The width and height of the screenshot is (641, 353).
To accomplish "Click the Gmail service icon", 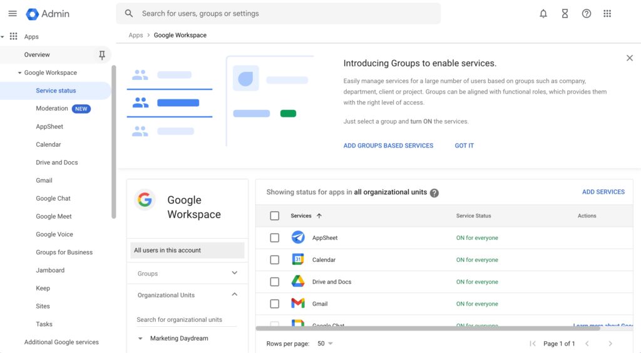I will click(298, 303).
